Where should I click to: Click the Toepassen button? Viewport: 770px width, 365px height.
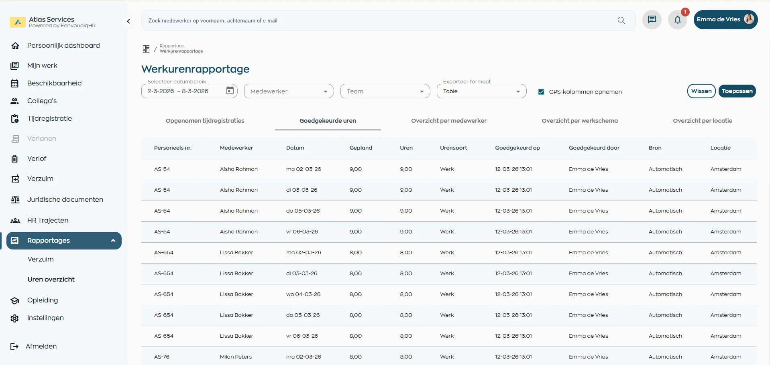(737, 91)
